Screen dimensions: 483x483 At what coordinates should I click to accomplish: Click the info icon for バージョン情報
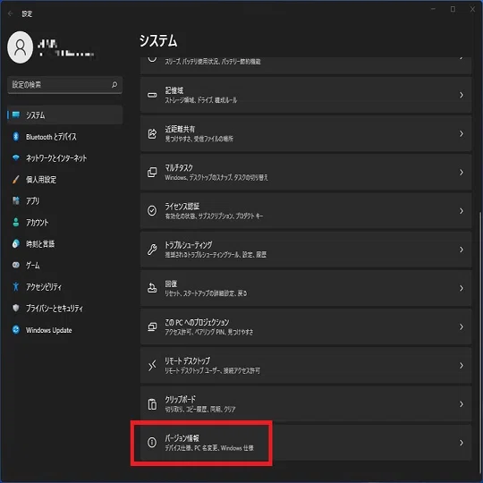(x=152, y=443)
